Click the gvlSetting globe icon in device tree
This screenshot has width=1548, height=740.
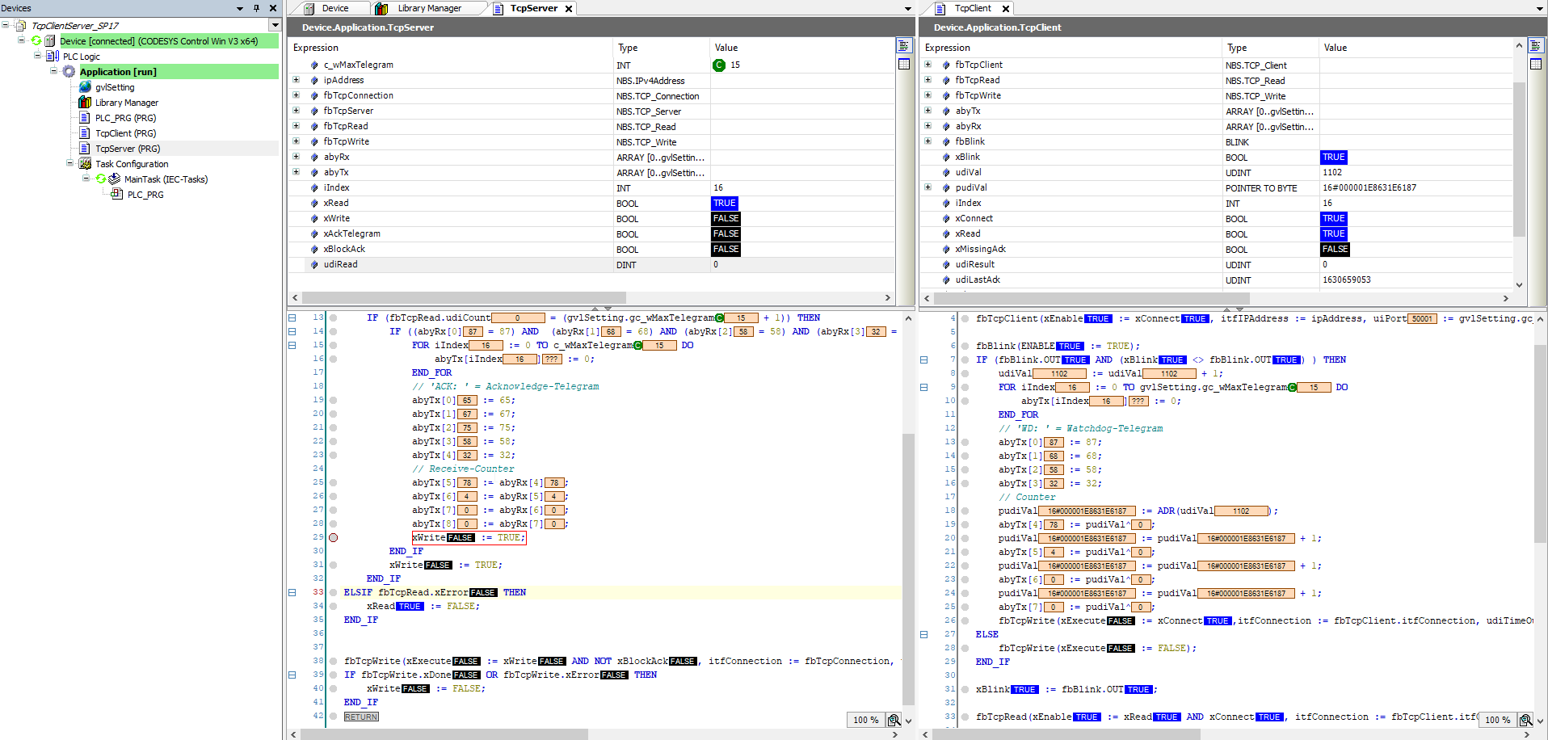tap(85, 87)
